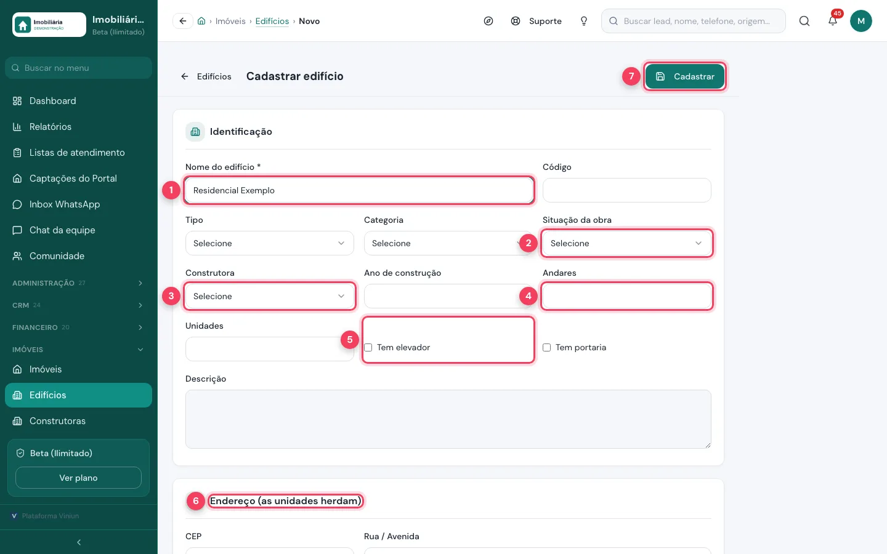887x554 pixels.
Task: Click the Ver plano button
Action: [78, 478]
